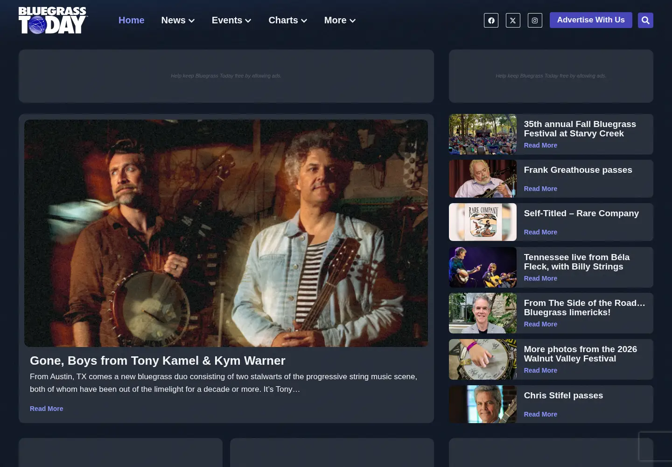Open the Rare Company album cover thumbnail

483,222
